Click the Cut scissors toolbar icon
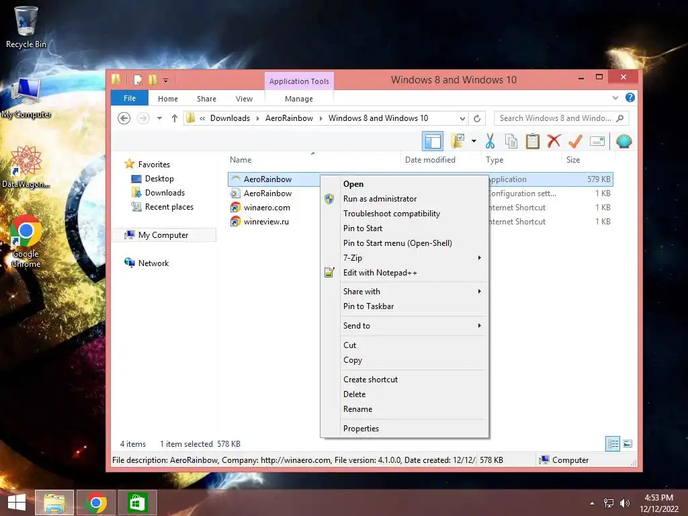The image size is (688, 516). pos(490,141)
